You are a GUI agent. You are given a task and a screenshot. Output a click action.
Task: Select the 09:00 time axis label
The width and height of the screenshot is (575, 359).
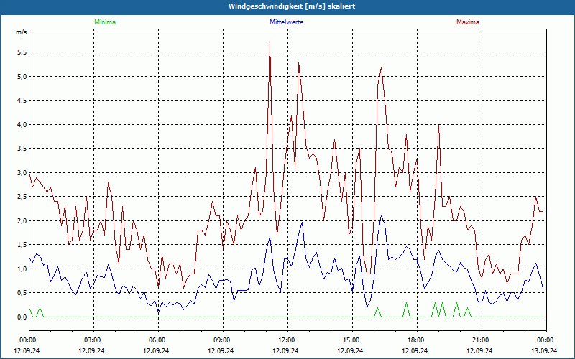click(222, 340)
